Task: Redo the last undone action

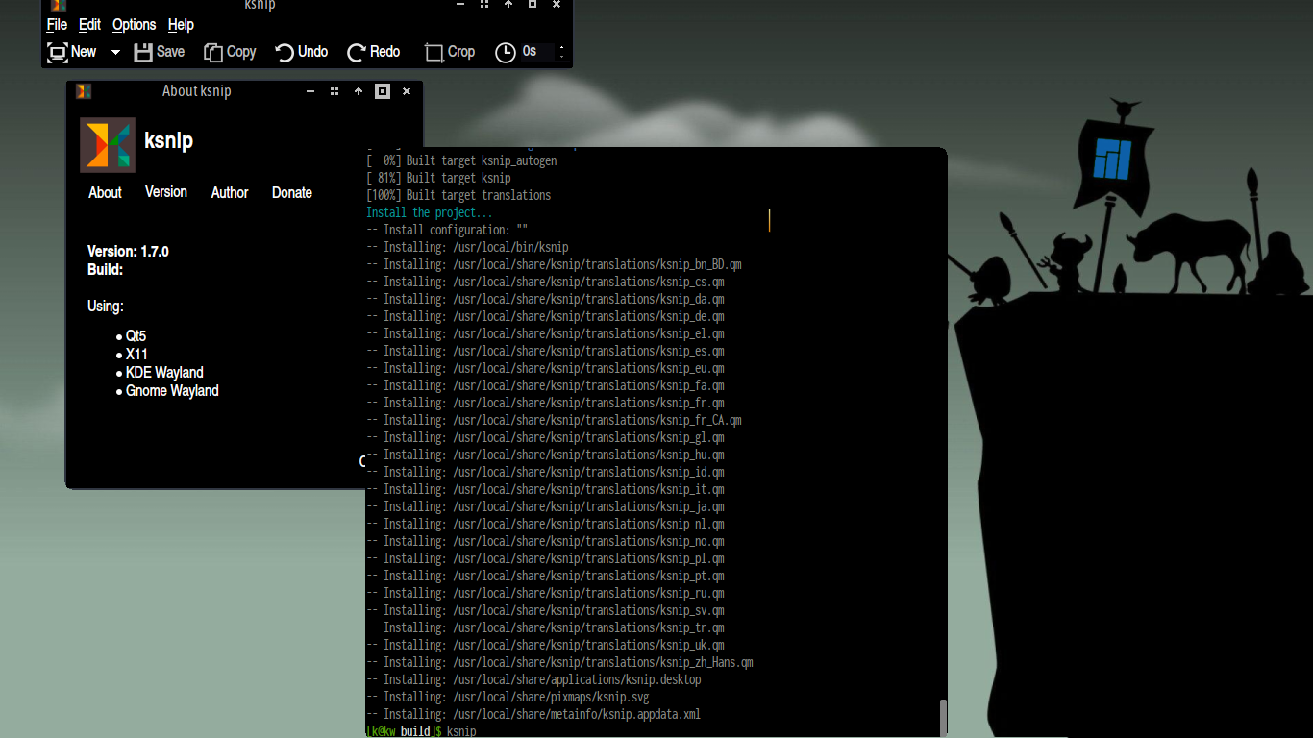Action: 373,52
